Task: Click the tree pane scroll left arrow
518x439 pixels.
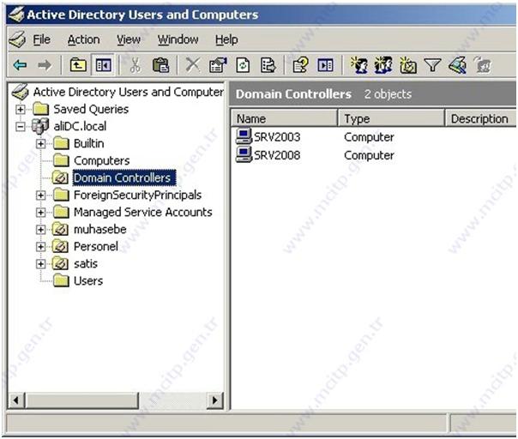Action: coord(15,400)
